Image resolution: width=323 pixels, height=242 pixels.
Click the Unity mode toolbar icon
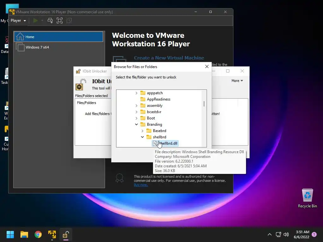69,20
